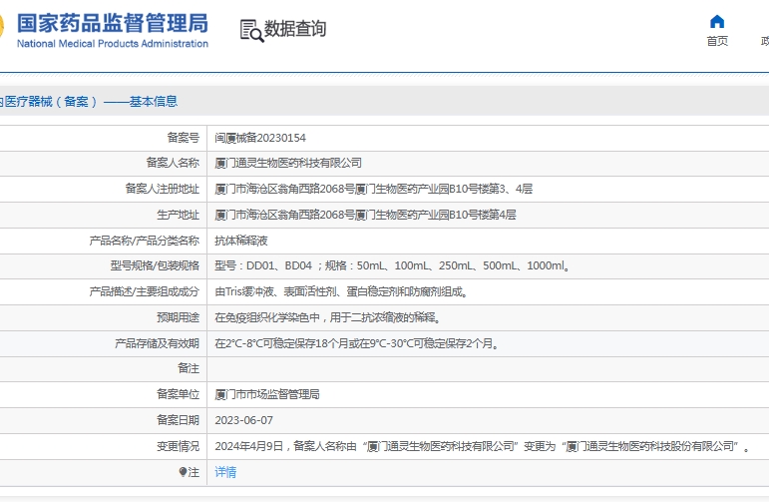Select the production address ending 第4层
The image size is (769, 502).
(365, 215)
